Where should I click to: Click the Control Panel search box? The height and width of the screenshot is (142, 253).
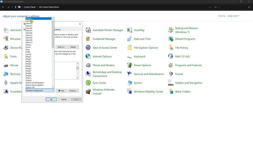(x=235, y=7)
